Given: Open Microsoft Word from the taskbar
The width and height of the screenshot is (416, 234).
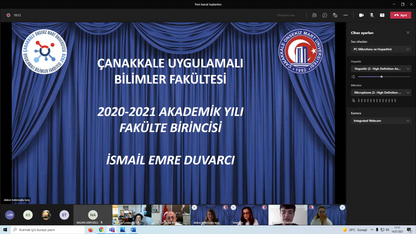Looking at the screenshot, I should tap(133, 230).
